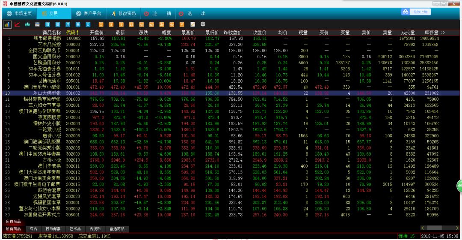Select the highlighted 乐山大佛型张 row
Image resolution: width=462 pixels, height=240 pixels.
click(x=231, y=93)
